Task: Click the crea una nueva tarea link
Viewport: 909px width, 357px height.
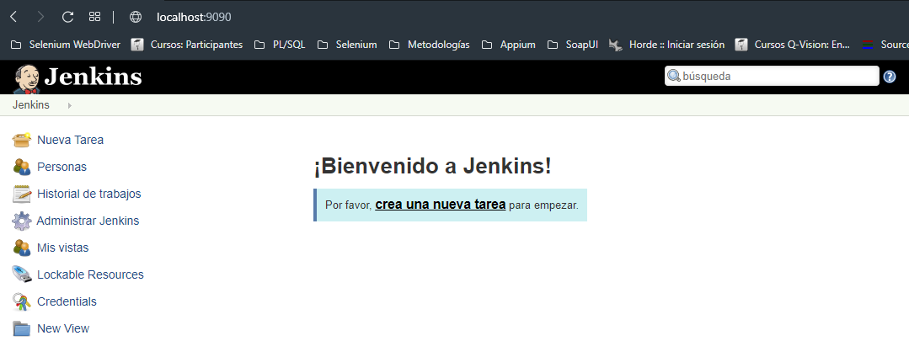Action: 440,205
